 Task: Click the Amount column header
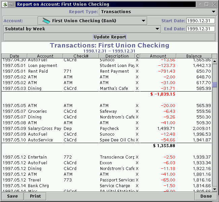click(x=158, y=56)
